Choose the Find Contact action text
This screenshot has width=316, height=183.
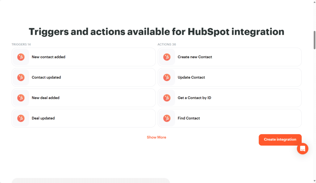(x=189, y=118)
